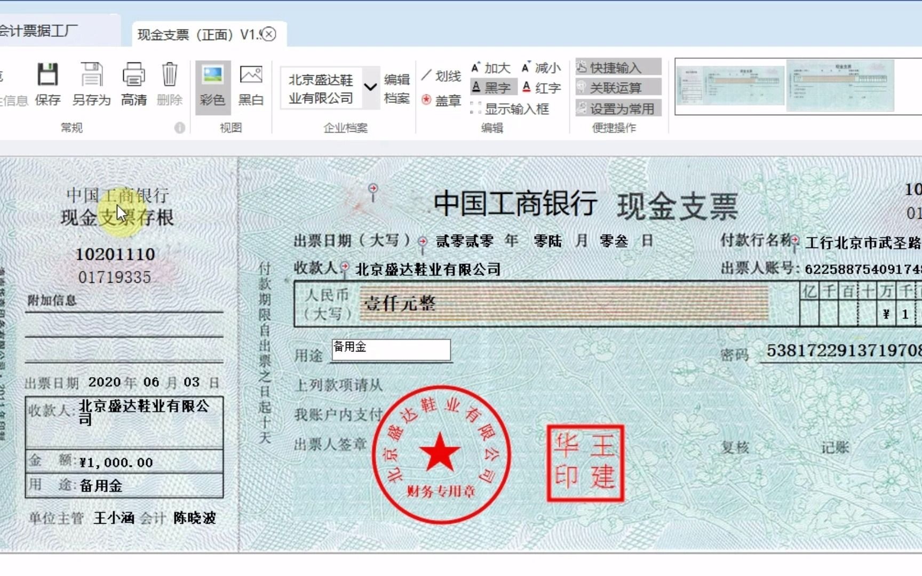Image resolution: width=922 pixels, height=576 pixels.
Task: Click the 用途 input field 备用金
Action: point(391,349)
